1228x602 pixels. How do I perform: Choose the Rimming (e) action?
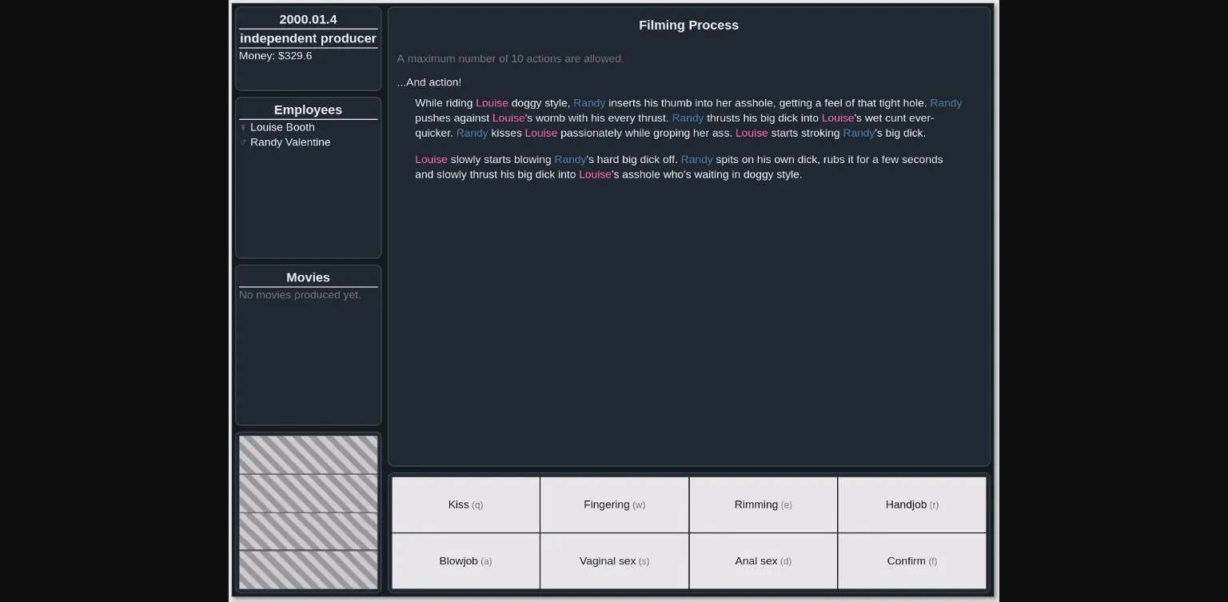[x=763, y=504]
